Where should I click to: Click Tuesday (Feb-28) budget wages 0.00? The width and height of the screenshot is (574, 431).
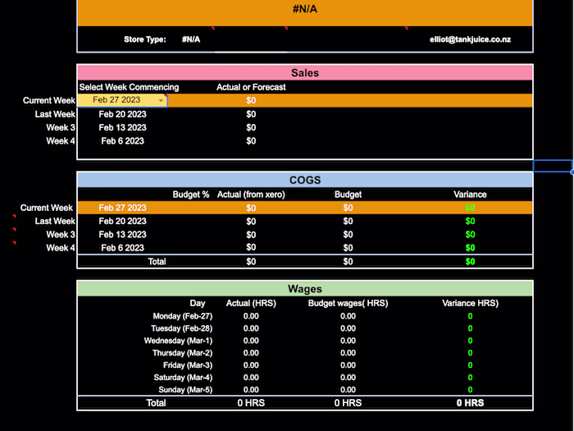348,328
